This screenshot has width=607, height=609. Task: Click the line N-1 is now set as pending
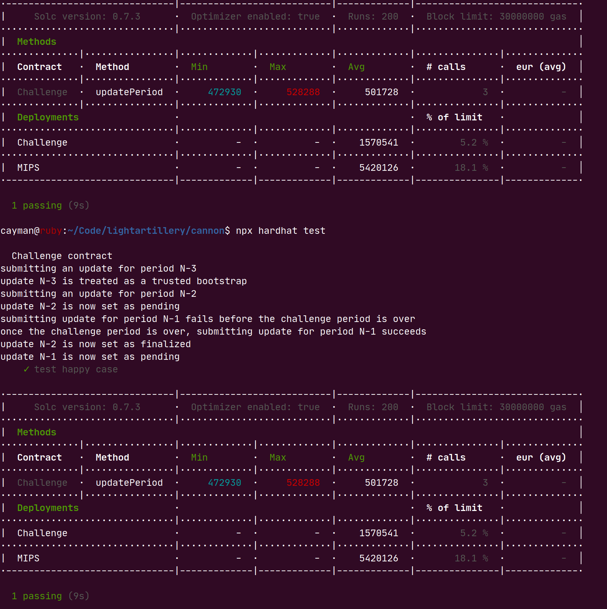[x=90, y=357]
